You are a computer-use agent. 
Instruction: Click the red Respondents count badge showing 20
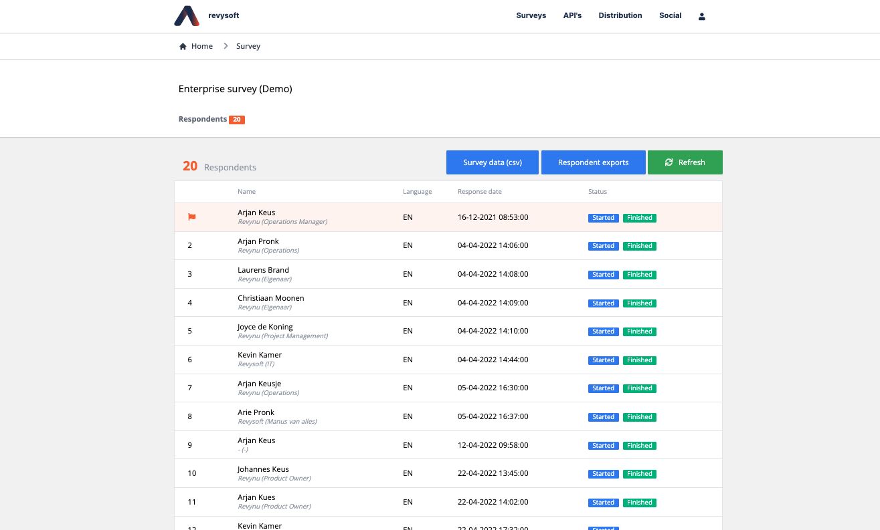pyautogui.click(x=236, y=120)
